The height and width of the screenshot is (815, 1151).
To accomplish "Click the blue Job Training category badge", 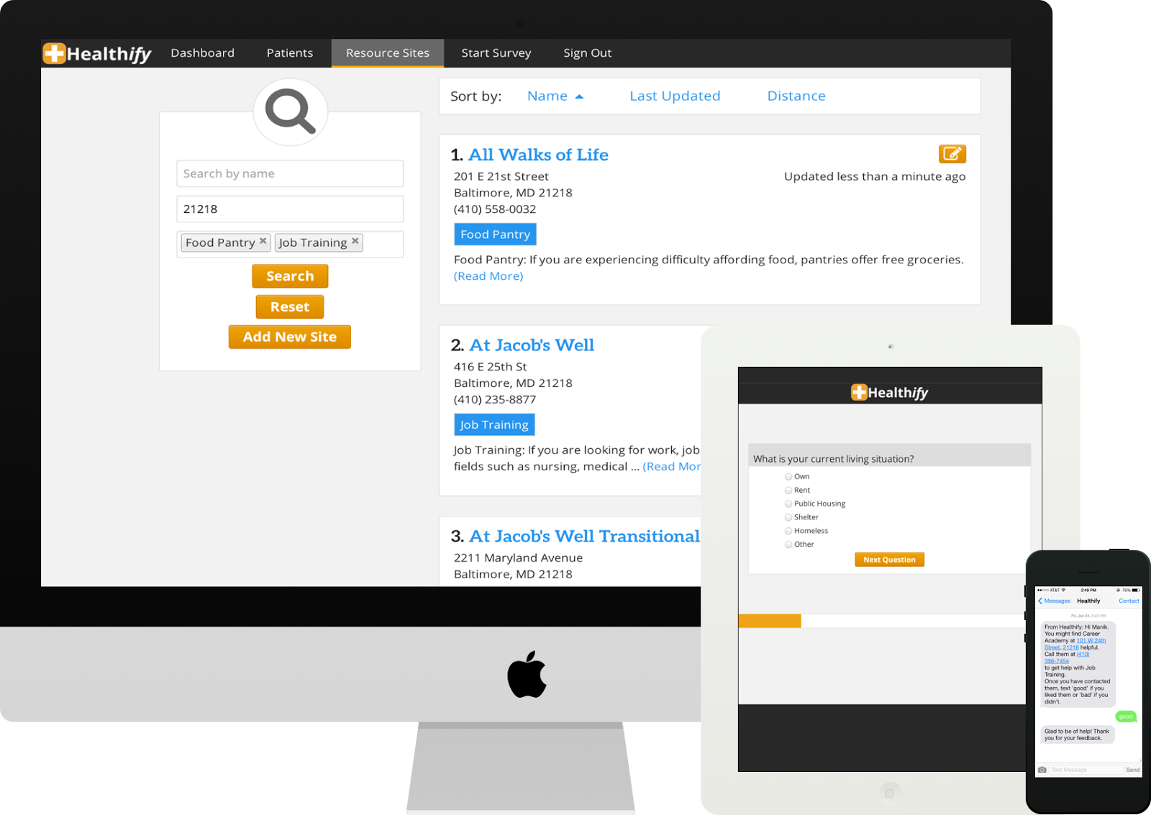I will point(494,425).
